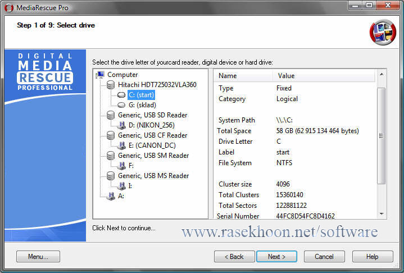Click the Computer icon in drive tree
This screenshot has height=273, width=404.
click(x=99, y=75)
